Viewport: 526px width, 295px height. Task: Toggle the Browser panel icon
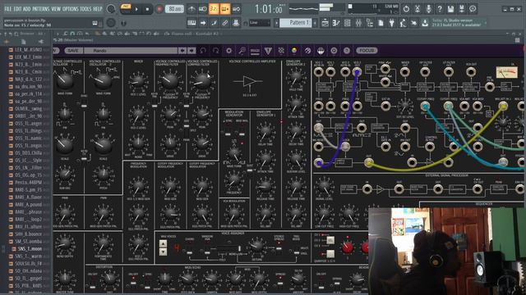click(x=369, y=23)
